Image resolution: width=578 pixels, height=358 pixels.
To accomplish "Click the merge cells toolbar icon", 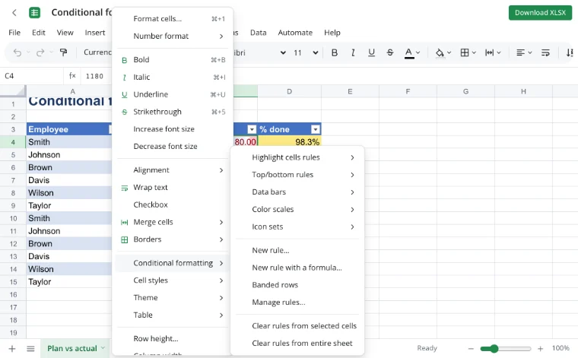I will click(489, 52).
